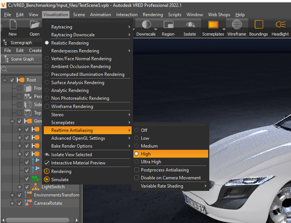Turn on the Headlight icon

click(280, 25)
